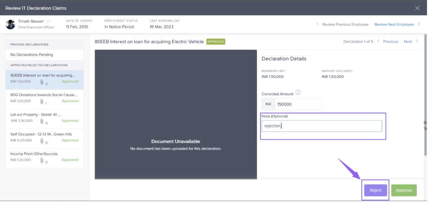
Task: Click the vertical scrollbar on right side
Action: (x=426, y=101)
